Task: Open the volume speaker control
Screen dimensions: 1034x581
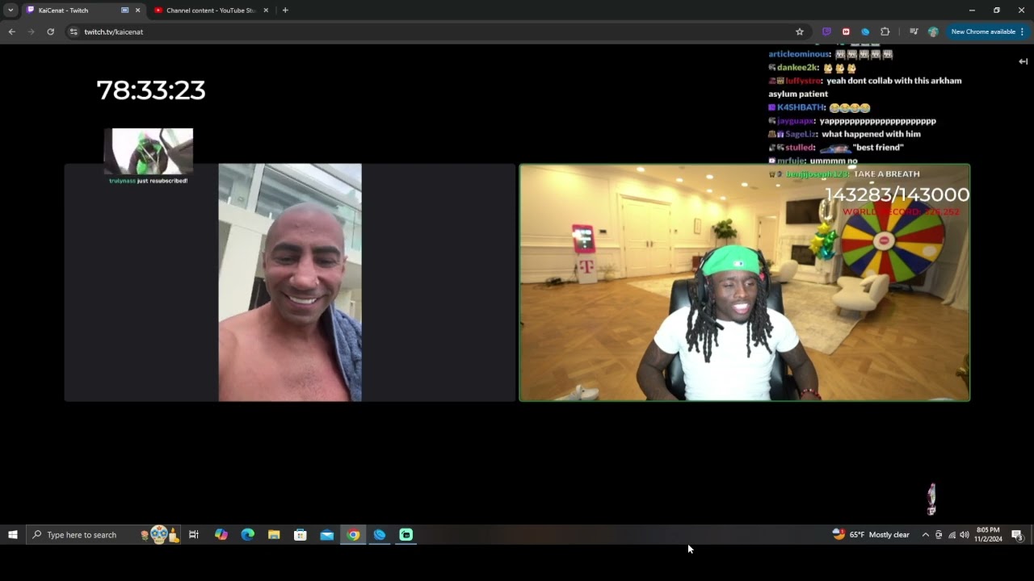Action: (965, 535)
